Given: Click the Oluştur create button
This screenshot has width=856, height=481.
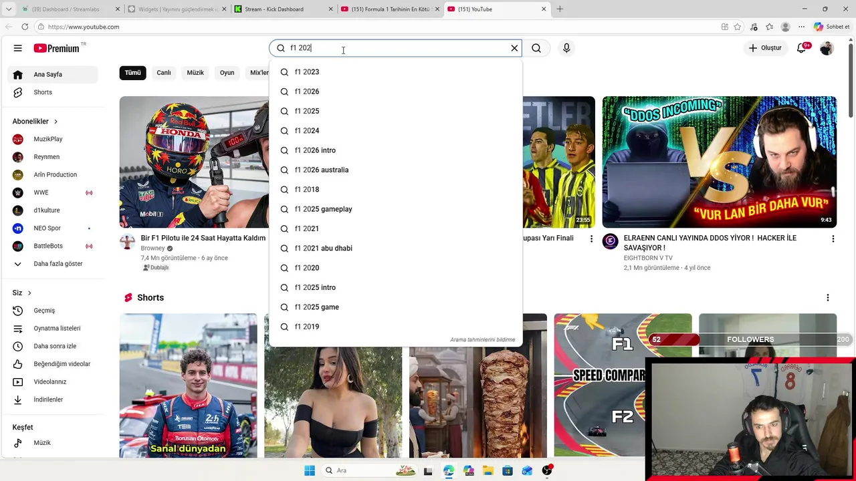Looking at the screenshot, I should pyautogui.click(x=765, y=48).
